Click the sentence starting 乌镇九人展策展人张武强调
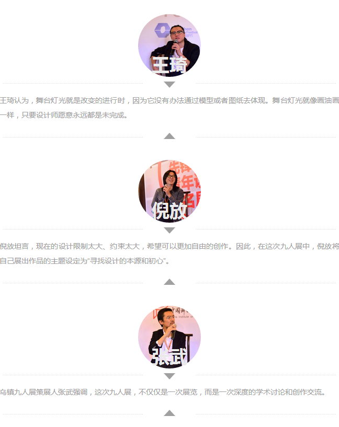Screen dimensions: 339x427 click(x=163, y=392)
